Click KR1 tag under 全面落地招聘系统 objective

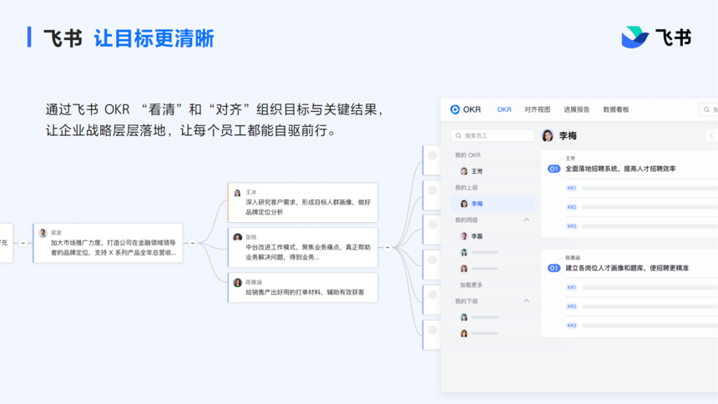click(x=572, y=189)
